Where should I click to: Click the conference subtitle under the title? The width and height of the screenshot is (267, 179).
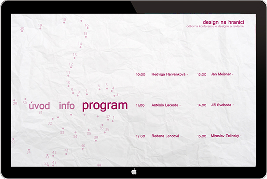tap(215, 27)
